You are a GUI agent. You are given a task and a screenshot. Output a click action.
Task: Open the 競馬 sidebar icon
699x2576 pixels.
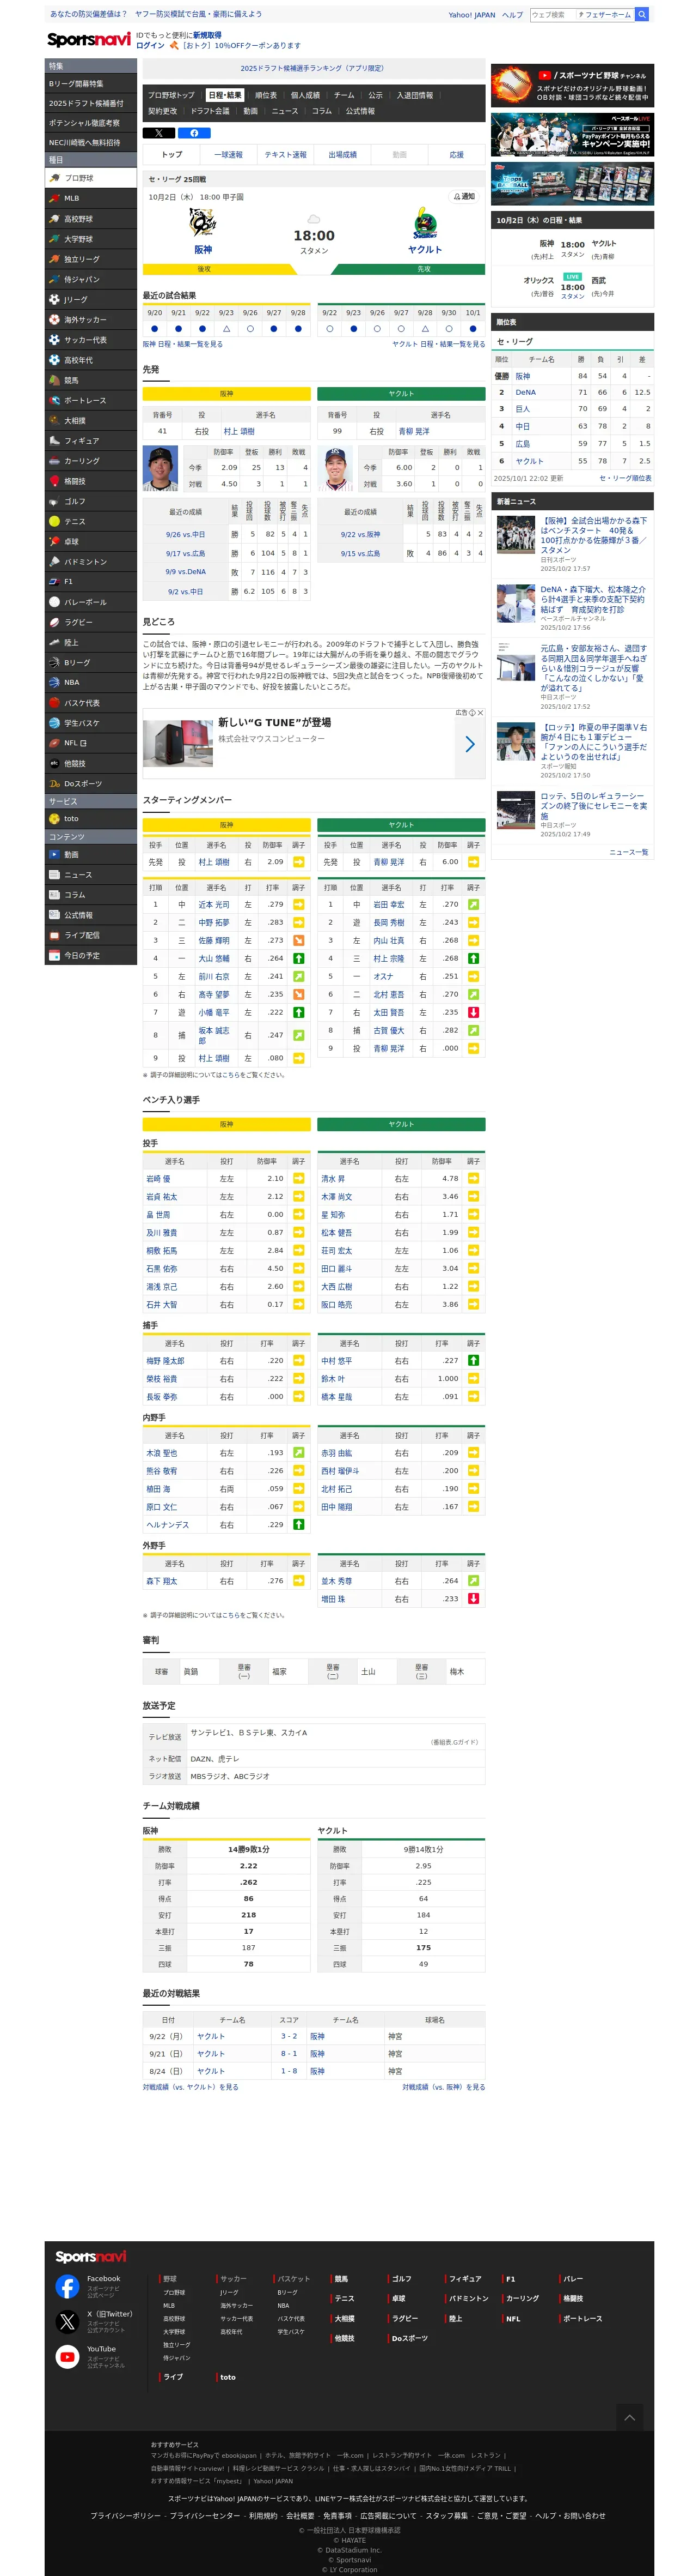coord(54,380)
